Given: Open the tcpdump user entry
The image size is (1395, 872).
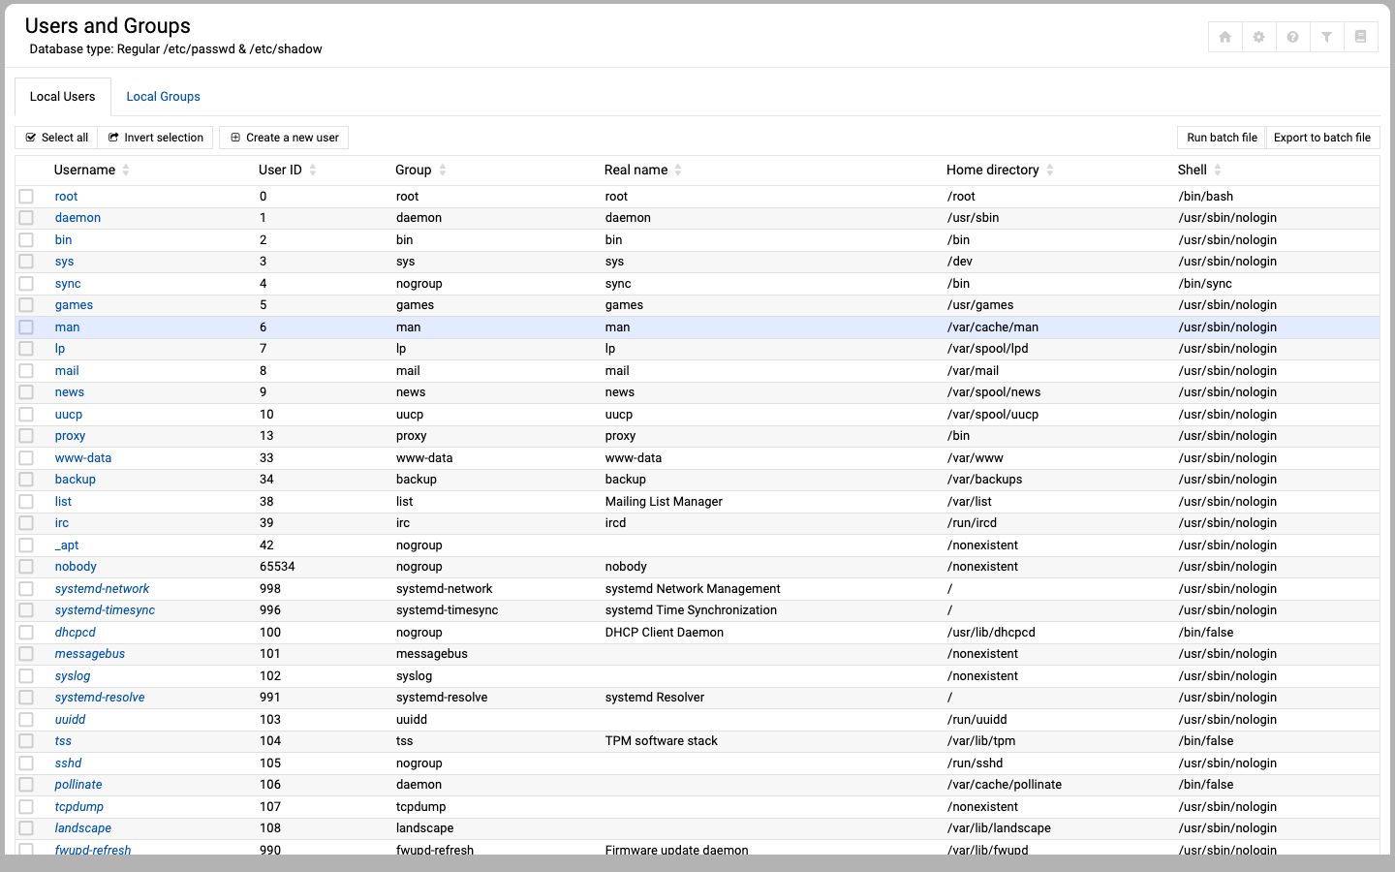Looking at the screenshot, I should (79, 807).
